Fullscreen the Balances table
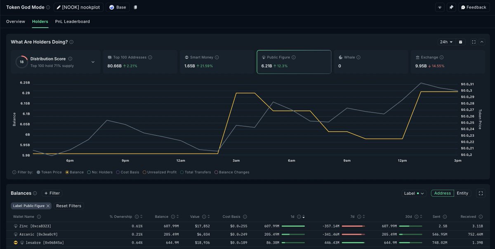The height and width of the screenshot is (249, 495). [480, 193]
